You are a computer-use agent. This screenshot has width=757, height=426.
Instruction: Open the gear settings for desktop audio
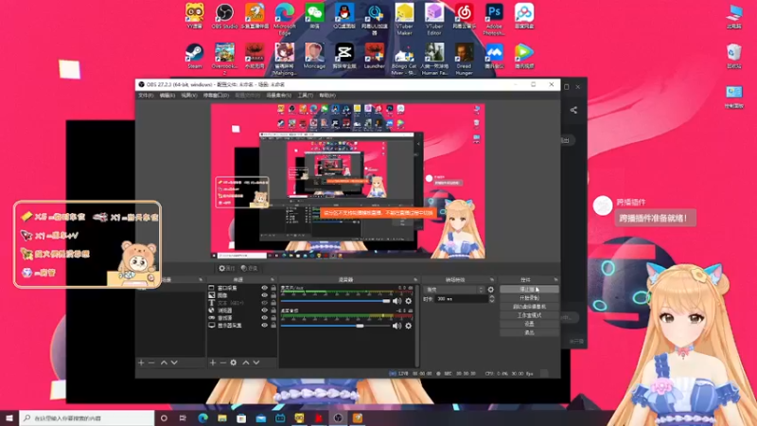409,326
